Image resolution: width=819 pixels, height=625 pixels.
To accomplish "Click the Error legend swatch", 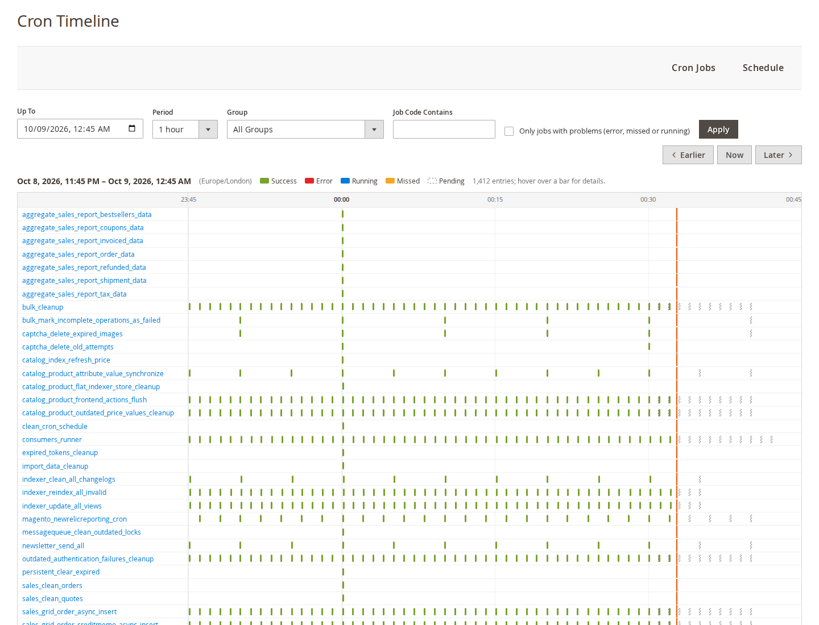I will pos(309,181).
